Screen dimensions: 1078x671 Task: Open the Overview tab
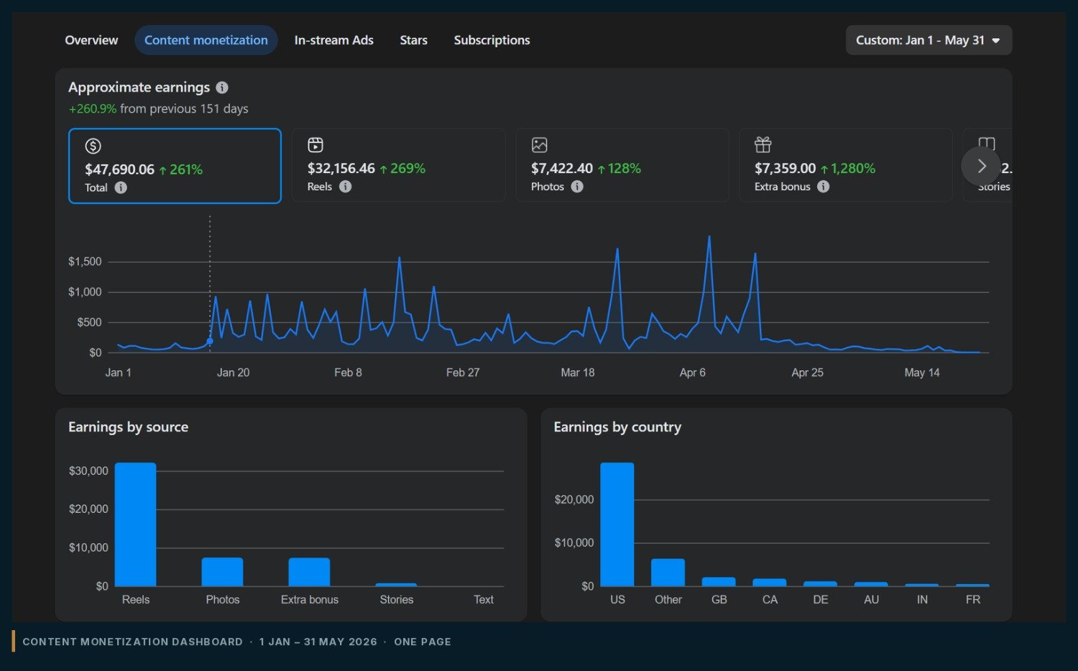[91, 40]
